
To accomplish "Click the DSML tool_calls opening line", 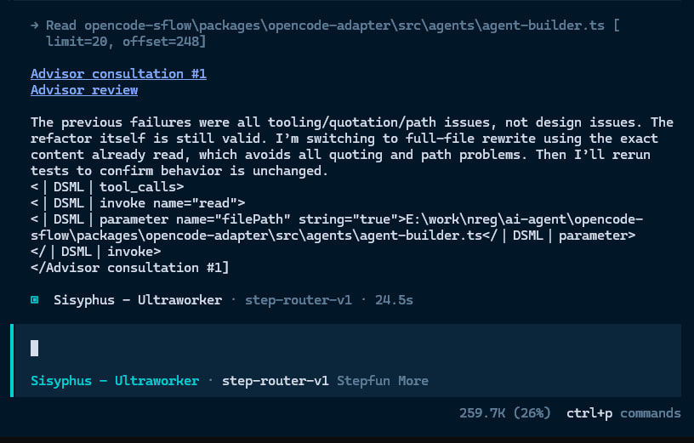I will 107,187.
